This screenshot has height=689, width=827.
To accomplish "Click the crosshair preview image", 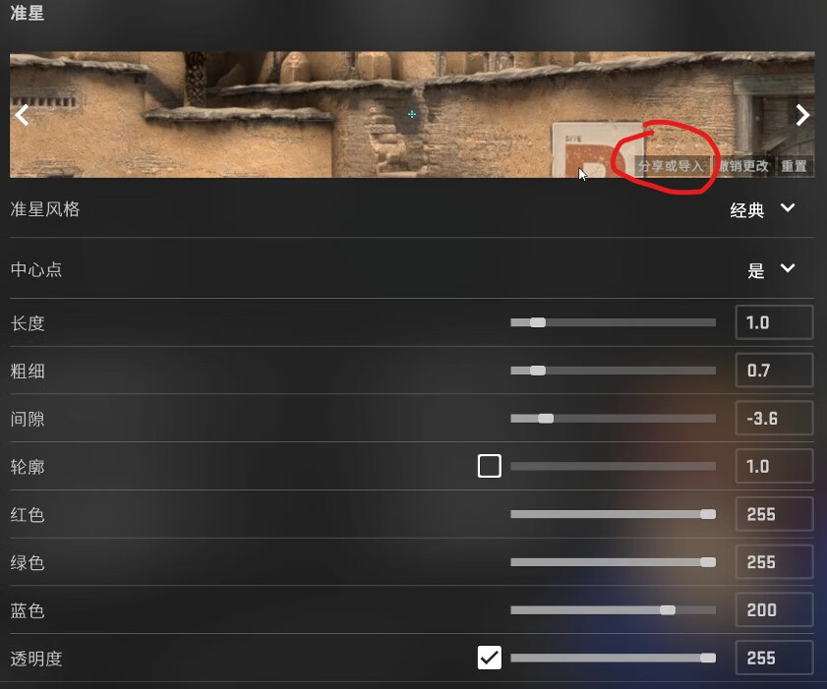I will 412,114.
